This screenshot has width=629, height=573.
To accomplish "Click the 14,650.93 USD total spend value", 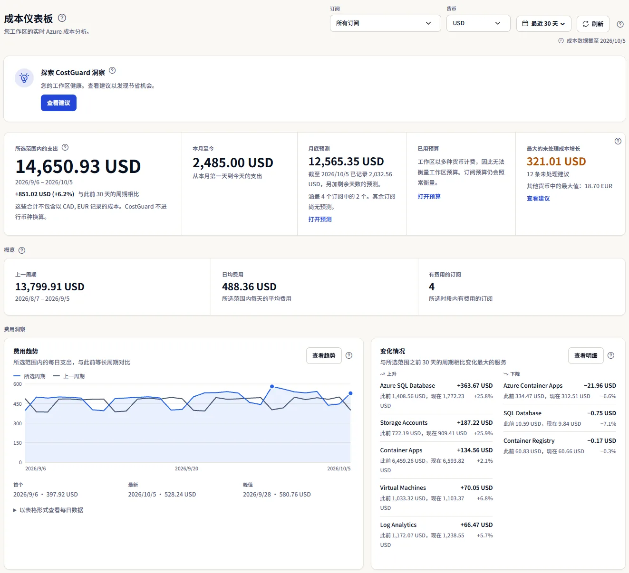I will pyautogui.click(x=78, y=167).
